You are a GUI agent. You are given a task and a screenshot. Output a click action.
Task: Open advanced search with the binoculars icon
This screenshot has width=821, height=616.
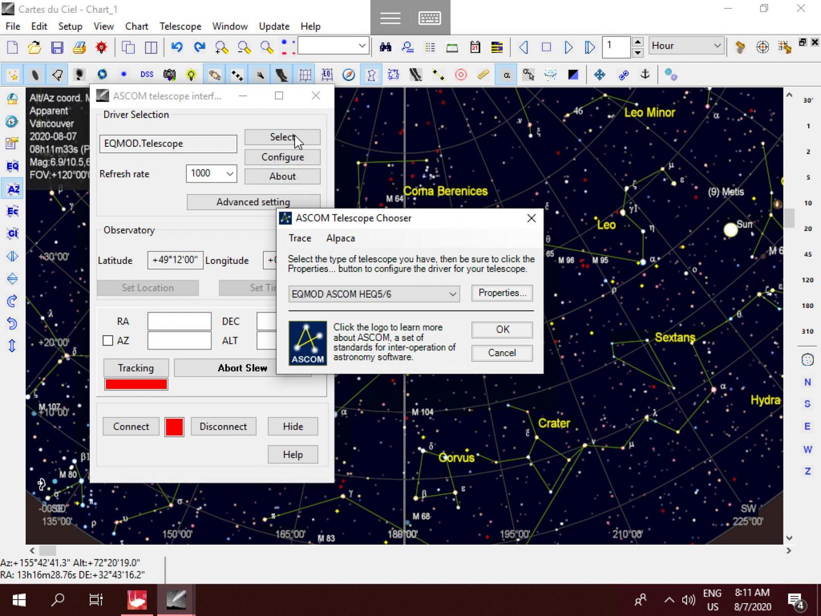(x=385, y=47)
